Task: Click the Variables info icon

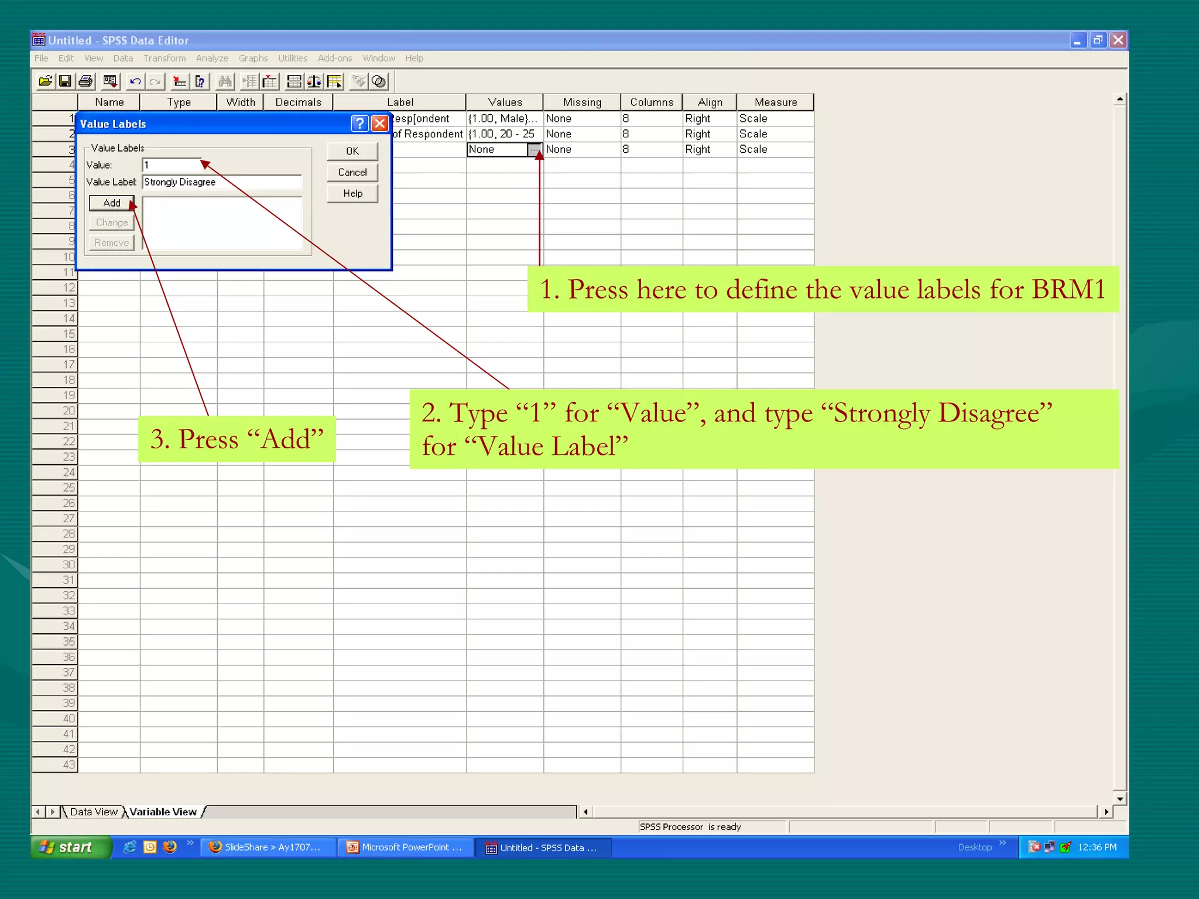Action: point(200,81)
